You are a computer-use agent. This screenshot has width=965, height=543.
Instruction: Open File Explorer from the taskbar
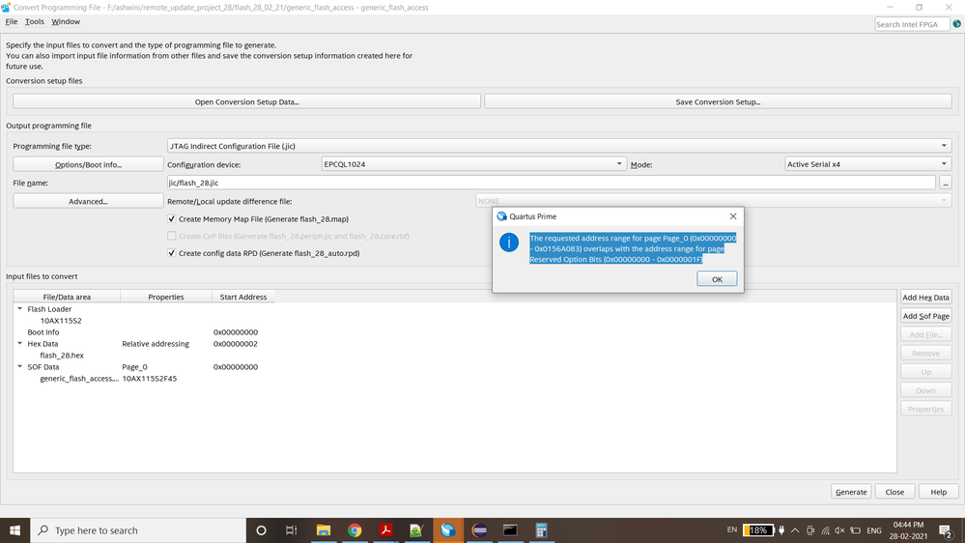[x=323, y=530]
